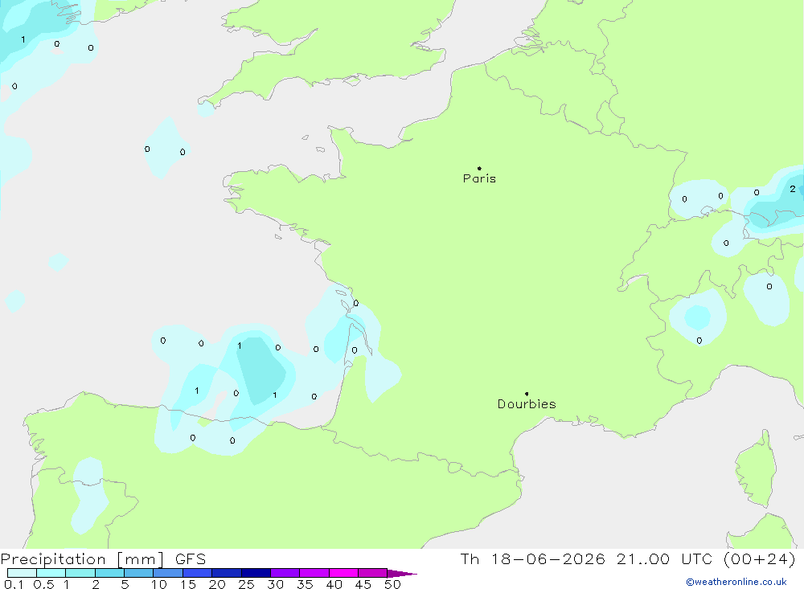Select the Paris location dot marker
Viewport: 804px width, 589px height.
(x=479, y=168)
